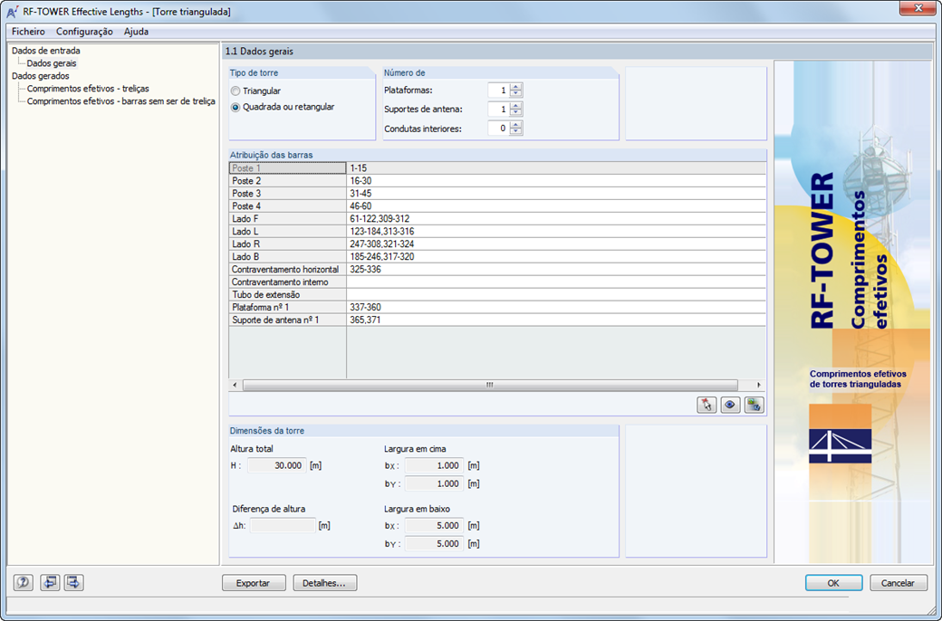Screen dimensions: 942x621
Task: Go to the previous window with left arrow
Action: pos(50,583)
